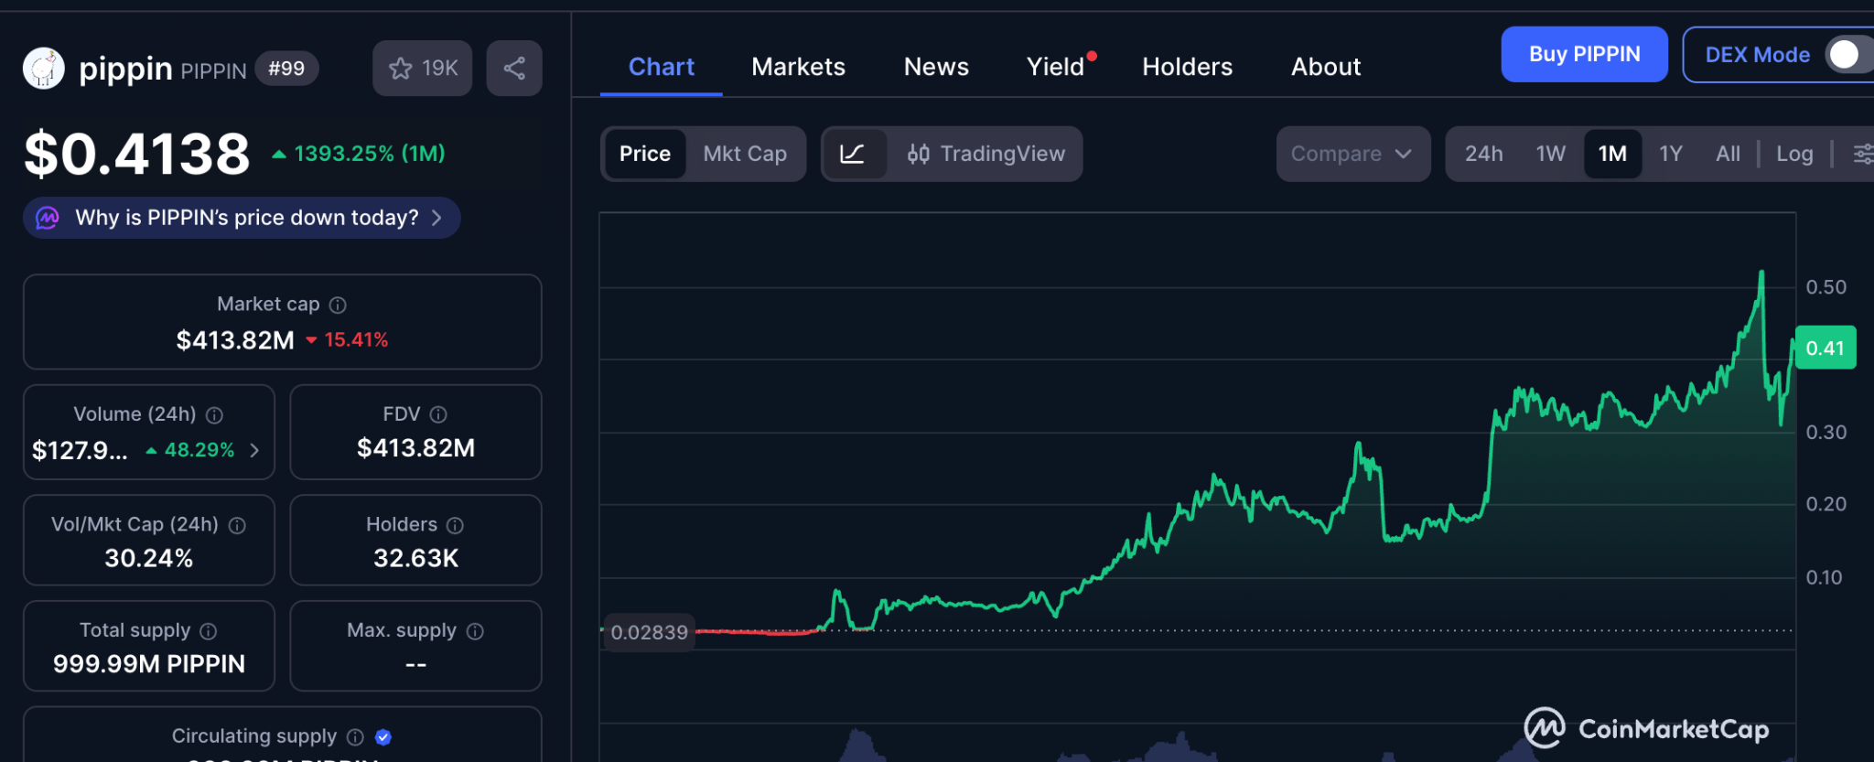Open the News tab

tap(936, 67)
